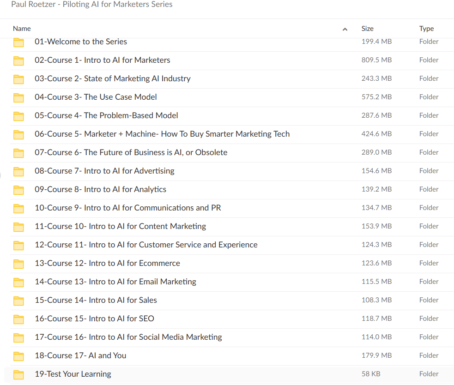Open 14-Course 13- Intro to AI for Email Marketing
Screen dimensions: 454x385
(x=115, y=282)
